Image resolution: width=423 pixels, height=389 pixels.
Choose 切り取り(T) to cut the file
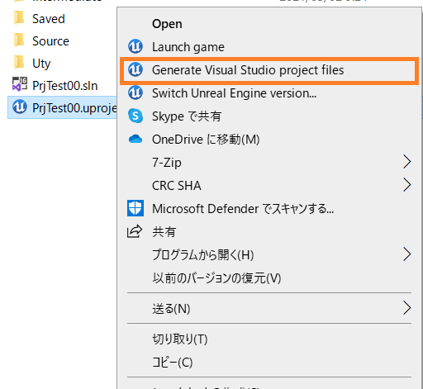[x=180, y=339]
